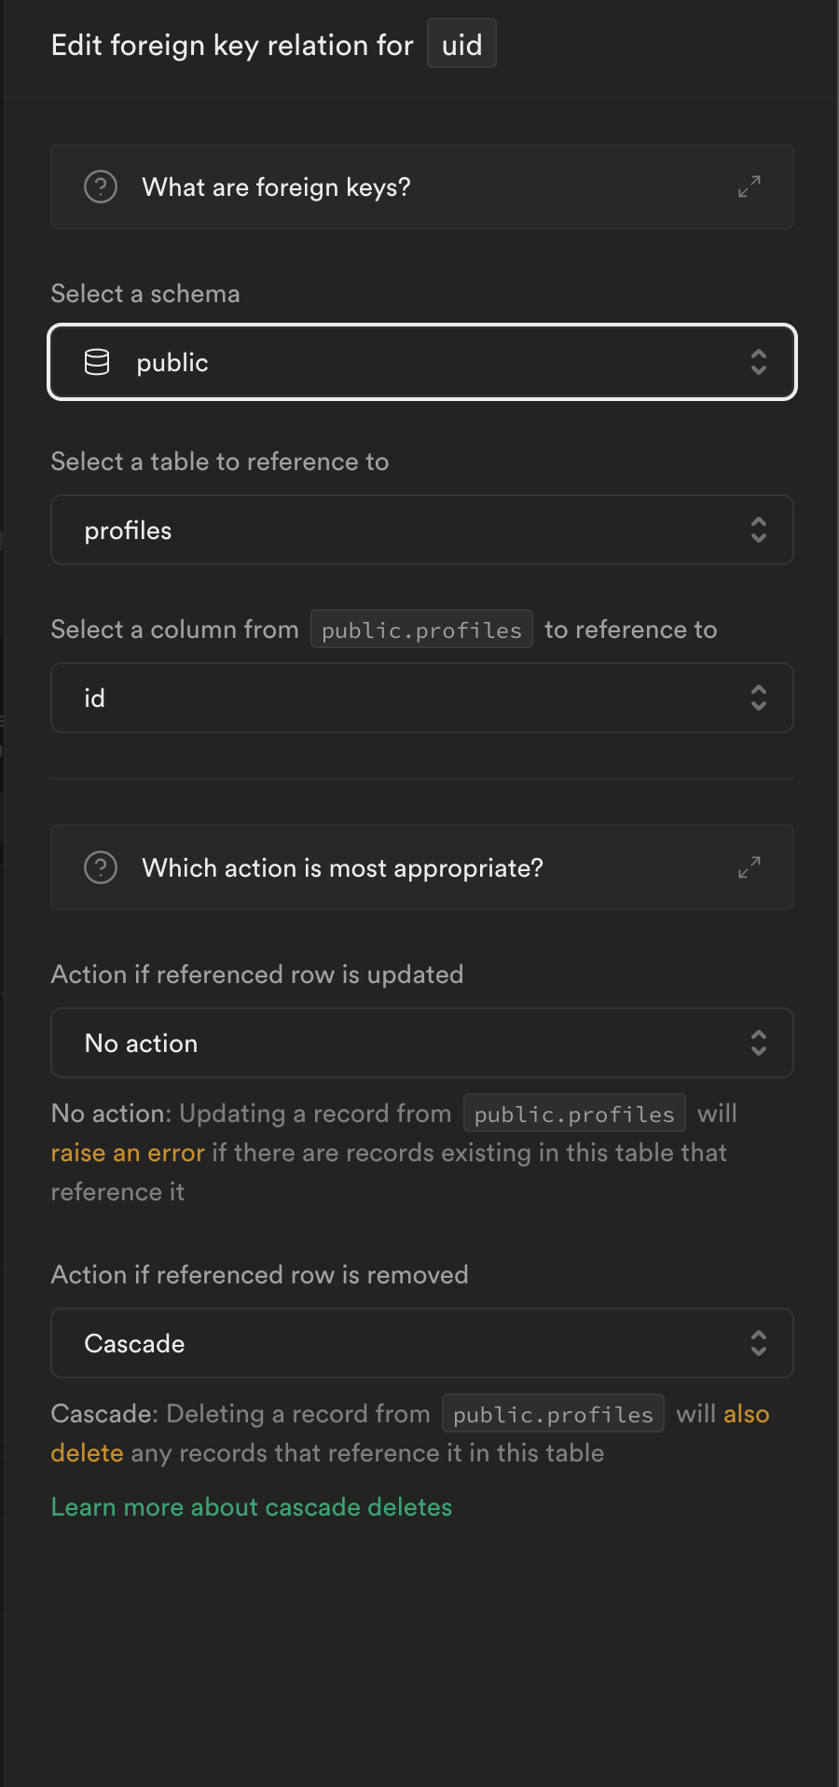Click the up-down chevron icon on the schema selector

pos(759,362)
